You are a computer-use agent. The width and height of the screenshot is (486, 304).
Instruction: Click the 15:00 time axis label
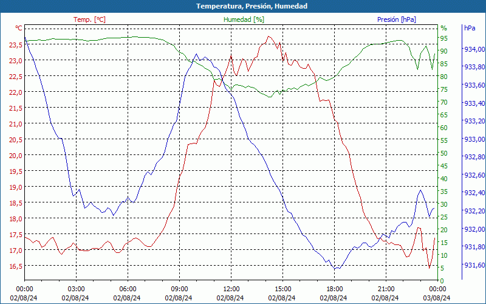(282, 289)
